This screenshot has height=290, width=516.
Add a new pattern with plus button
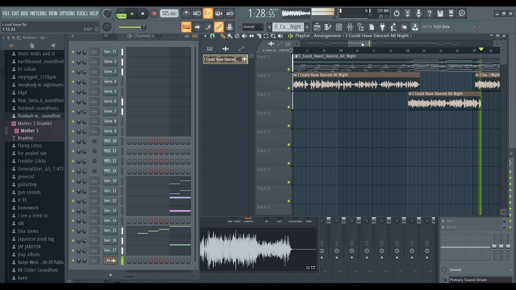pos(307,27)
